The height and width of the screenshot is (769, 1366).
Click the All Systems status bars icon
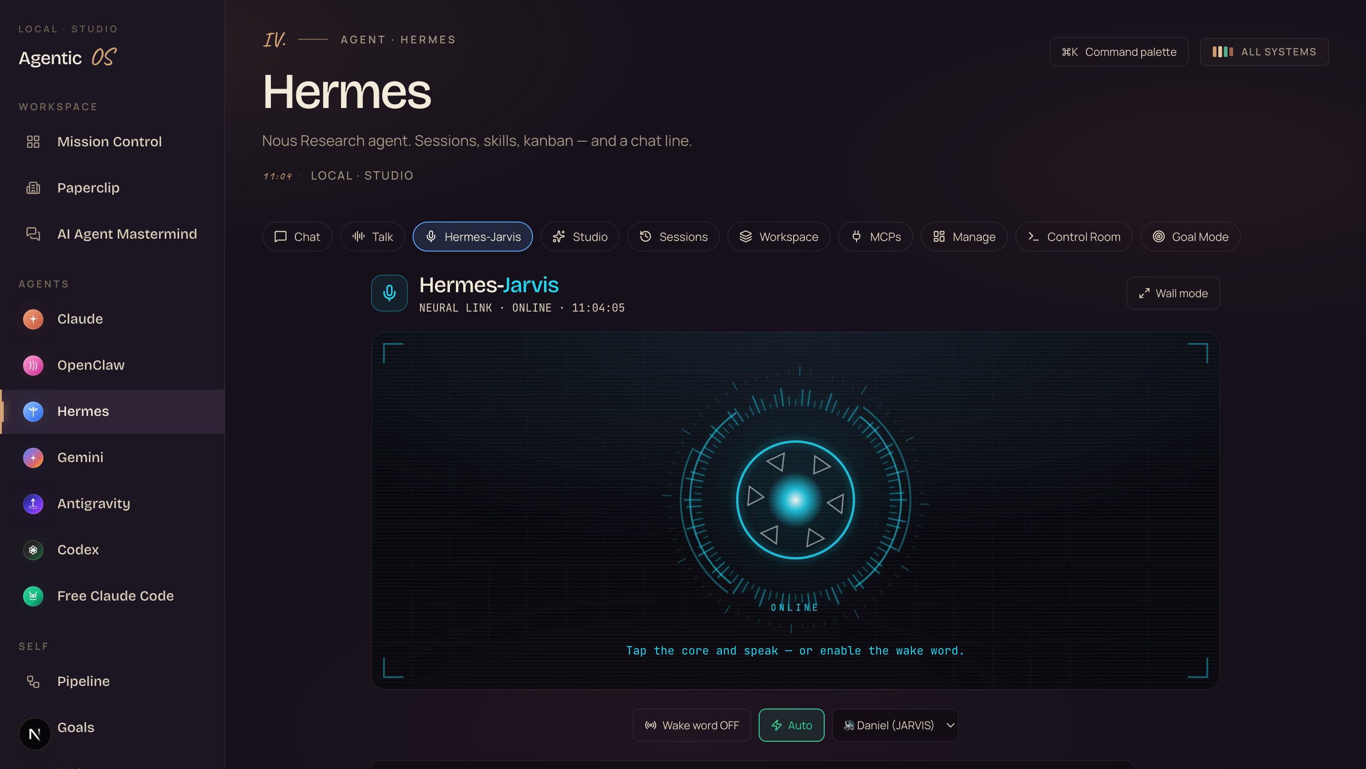(x=1222, y=51)
